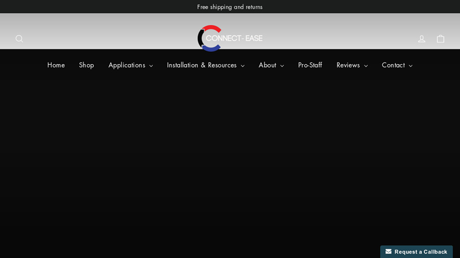The width and height of the screenshot is (460, 258).
Task: Expand the Installation & Resources chevron
Action: pyautogui.click(x=243, y=66)
